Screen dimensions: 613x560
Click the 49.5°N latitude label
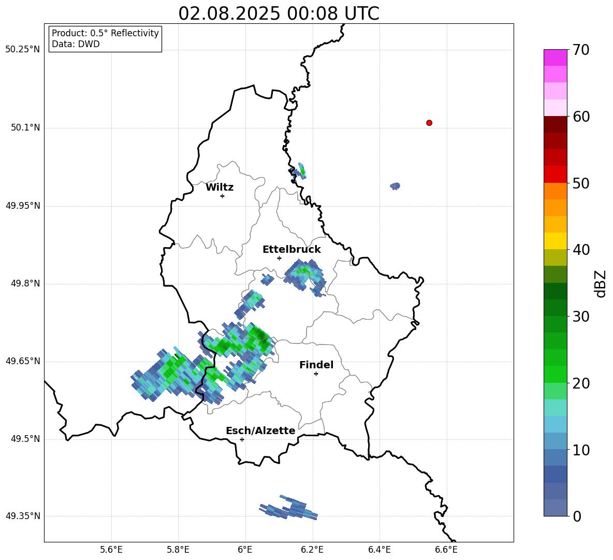(x=25, y=439)
